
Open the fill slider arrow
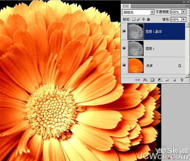tap(184, 19)
